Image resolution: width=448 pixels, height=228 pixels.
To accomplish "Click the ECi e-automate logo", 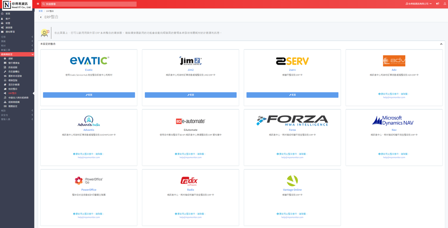I will click(x=191, y=121).
